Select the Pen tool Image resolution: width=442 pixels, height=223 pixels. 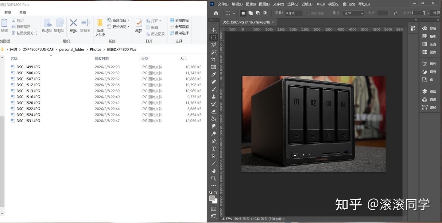[x=214, y=141]
